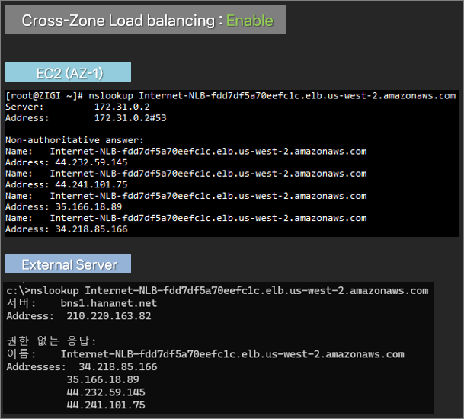The image size is (464, 419).
Task: Click the c:\>nslookup command in External Server
Action: 217,291
